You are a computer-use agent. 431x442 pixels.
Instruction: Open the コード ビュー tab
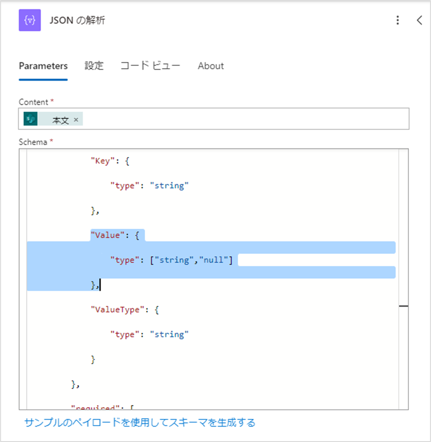click(x=150, y=66)
